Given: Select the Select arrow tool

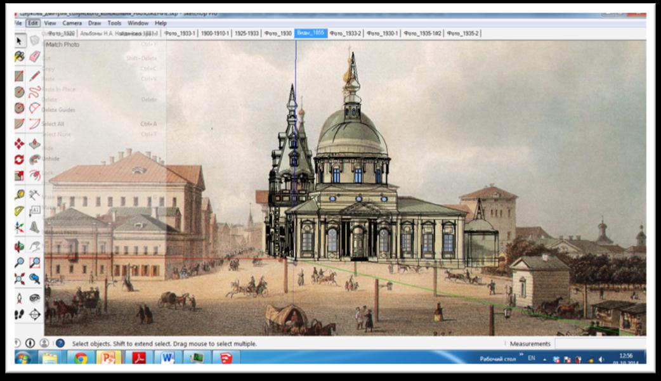Looking at the screenshot, I should 20,41.
